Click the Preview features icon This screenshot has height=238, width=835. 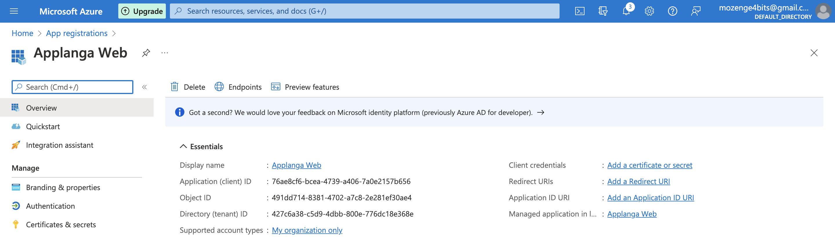tap(275, 87)
